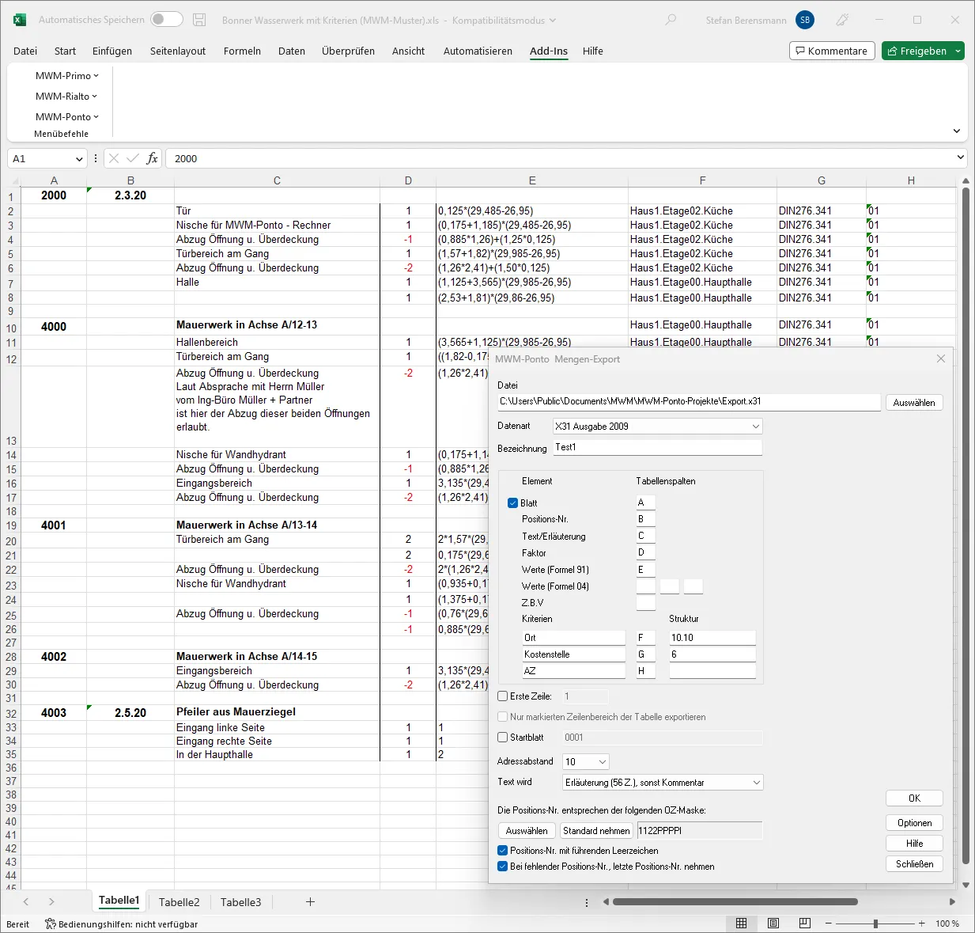The image size is (975, 933).
Task: Open the Kompatibilitätsmodus title dropdown
Action: [552, 21]
